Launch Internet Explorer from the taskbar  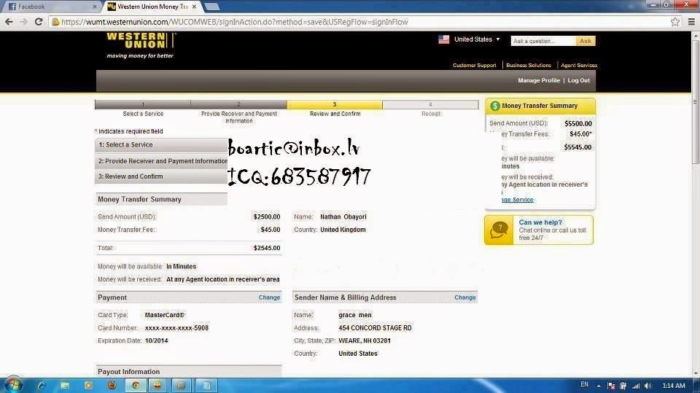(41, 385)
